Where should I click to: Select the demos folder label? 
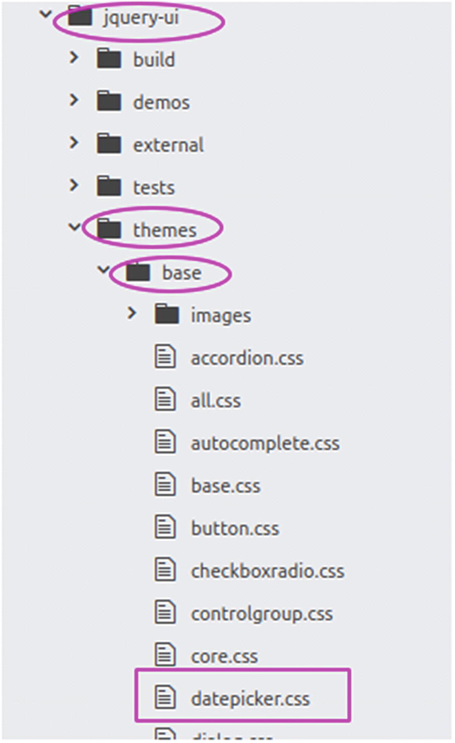(x=161, y=103)
